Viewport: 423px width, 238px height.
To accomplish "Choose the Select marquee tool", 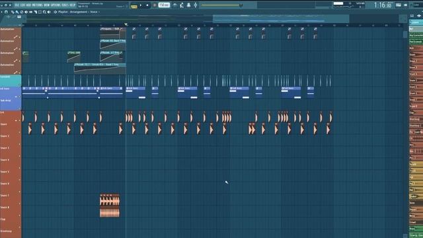I will point(40,12).
